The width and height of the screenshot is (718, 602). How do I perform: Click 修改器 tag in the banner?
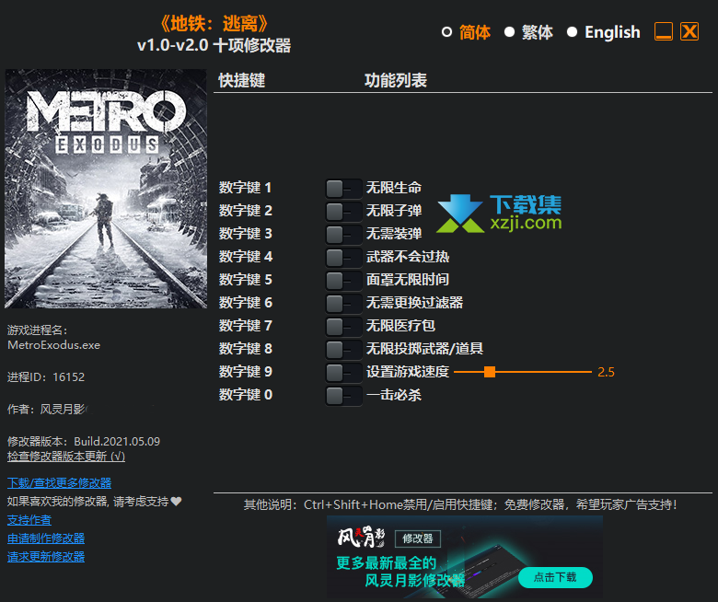click(418, 538)
